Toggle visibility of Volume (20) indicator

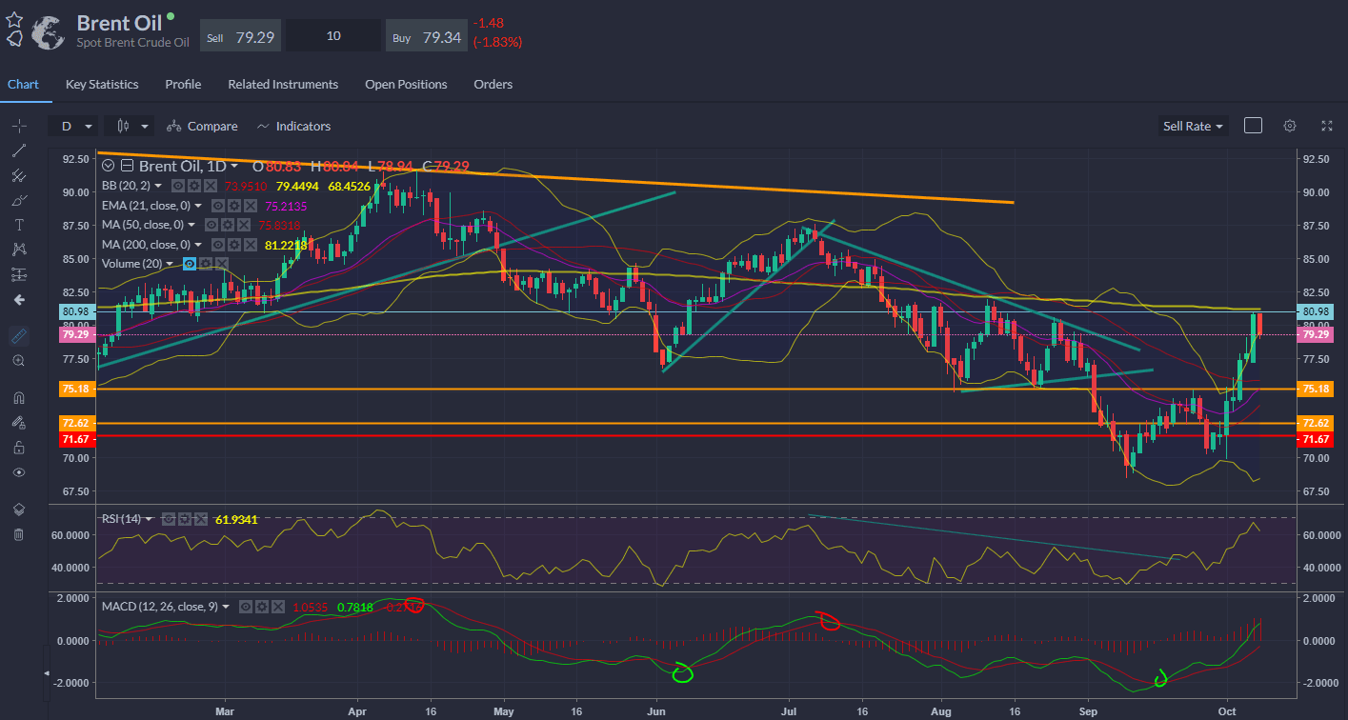191,263
